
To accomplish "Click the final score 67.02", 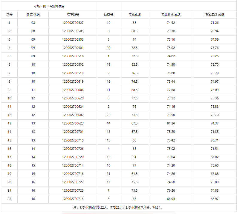I will (x=215, y=157).
